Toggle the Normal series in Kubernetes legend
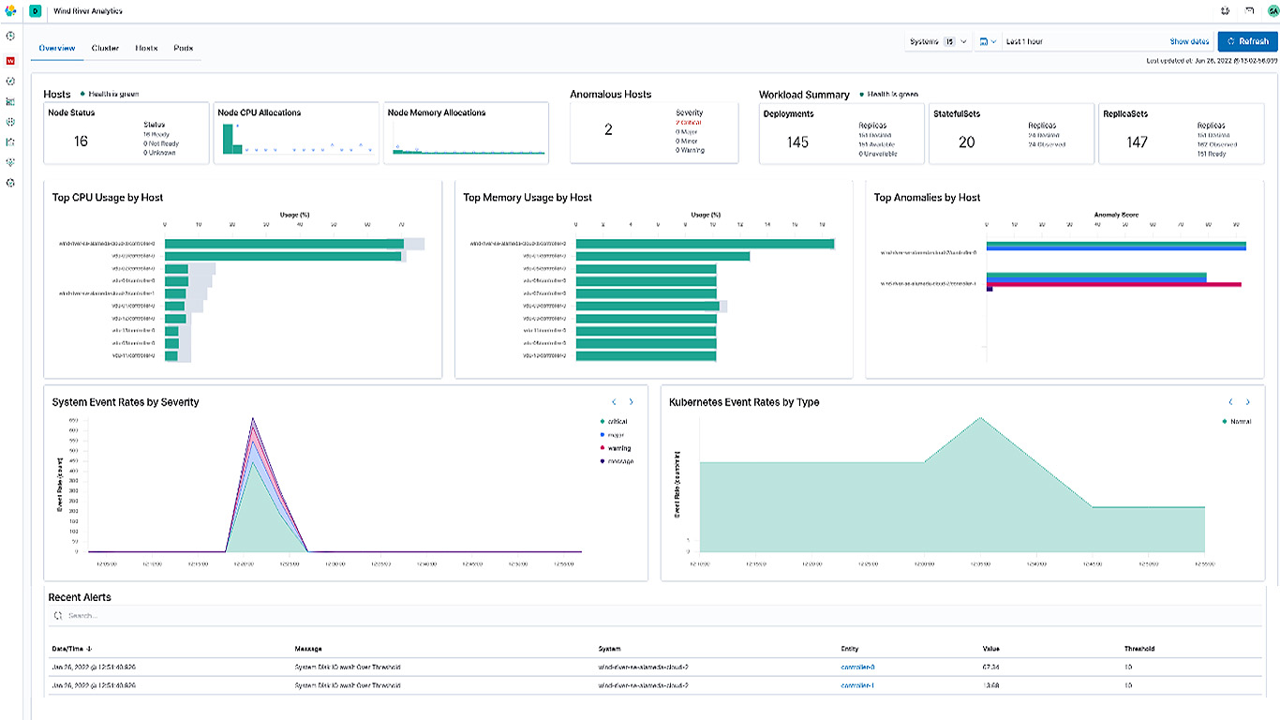 click(1237, 422)
